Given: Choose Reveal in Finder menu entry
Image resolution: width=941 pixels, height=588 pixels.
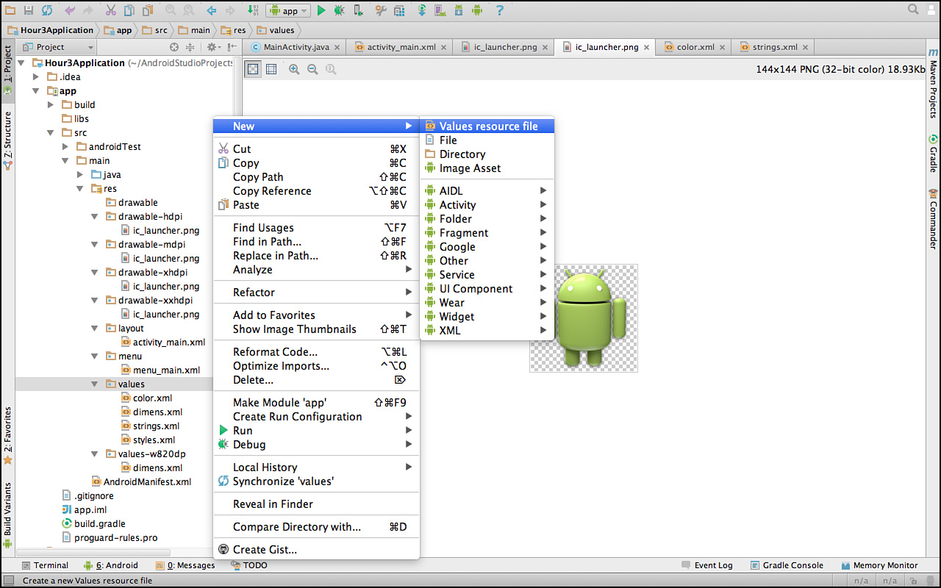Looking at the screenshot, I should coord(316,504).
